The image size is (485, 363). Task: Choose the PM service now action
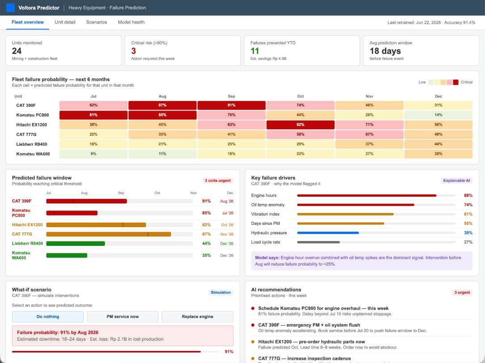[x=123, y=317]
